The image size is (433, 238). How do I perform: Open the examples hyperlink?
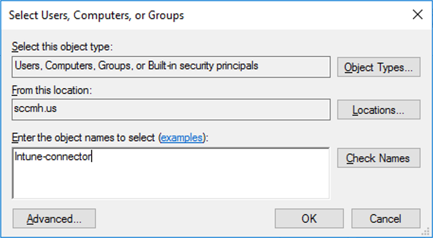pyautogui.click(x=182, y=137)
